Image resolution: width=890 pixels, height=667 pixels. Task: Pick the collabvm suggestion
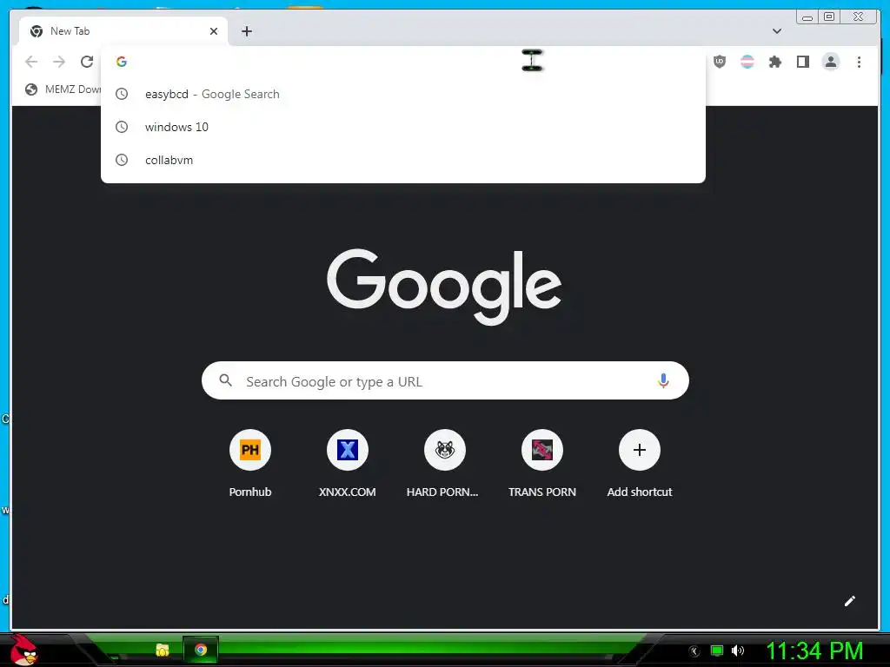[x=403, y=160]
